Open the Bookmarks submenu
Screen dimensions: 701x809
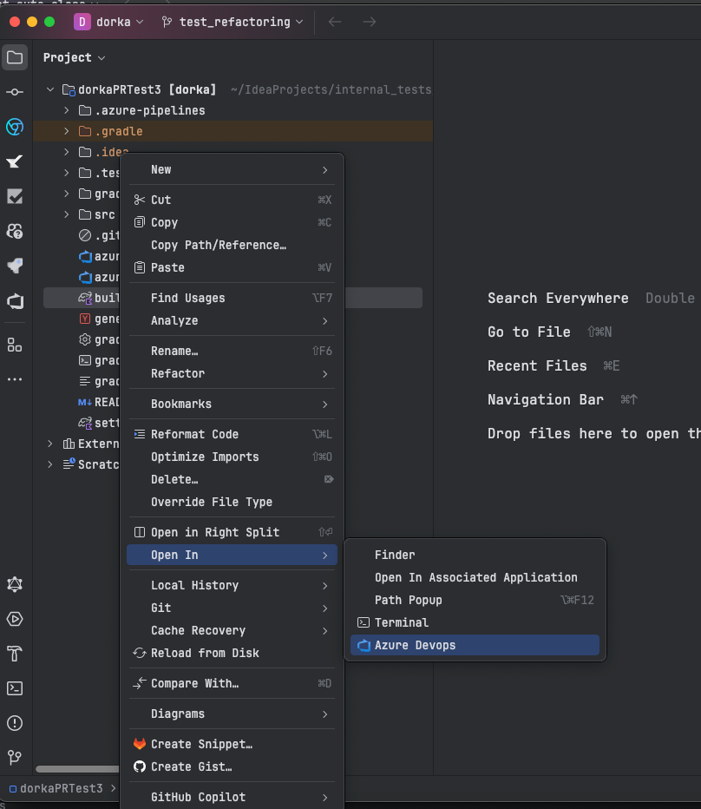pyautogui.click(x=232, y=404)
